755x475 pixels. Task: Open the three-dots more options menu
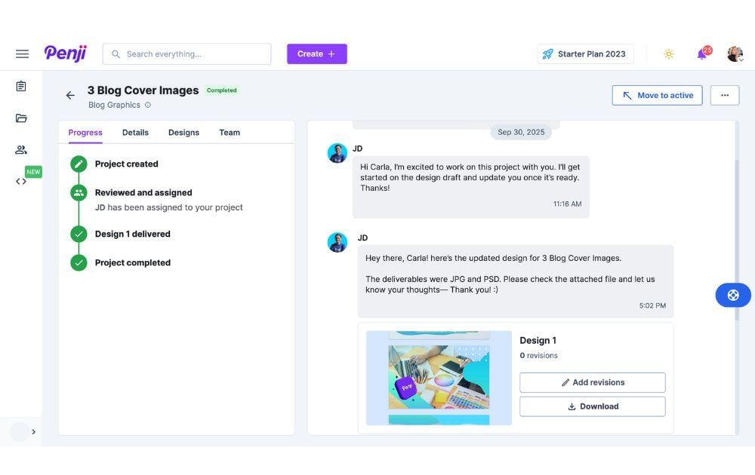[724, 95]
